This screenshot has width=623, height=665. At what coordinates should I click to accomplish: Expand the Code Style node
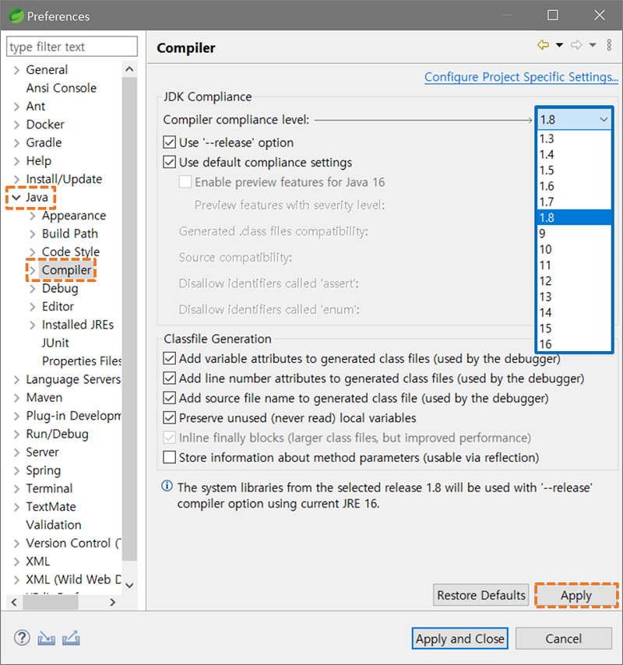pos(32,252)
